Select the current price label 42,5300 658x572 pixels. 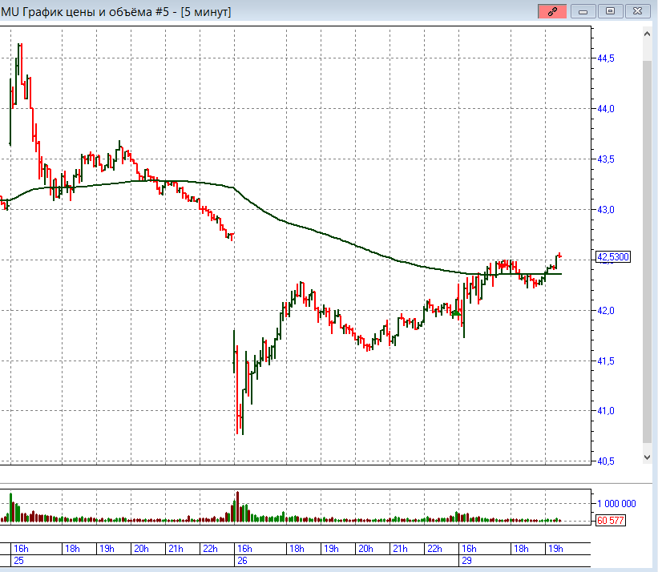point(613,257)
